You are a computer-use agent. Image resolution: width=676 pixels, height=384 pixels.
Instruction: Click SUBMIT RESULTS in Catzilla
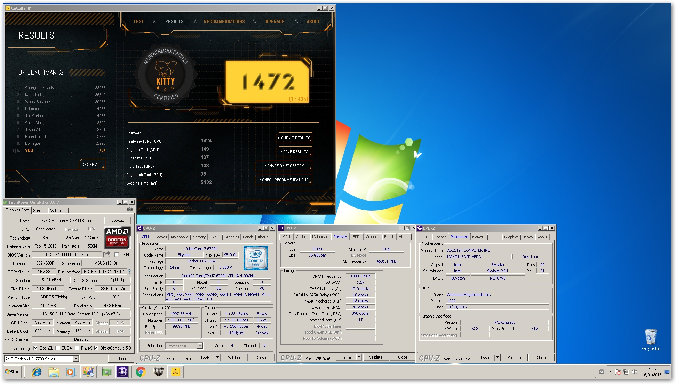pyautogui.click(x=294, y=138)
